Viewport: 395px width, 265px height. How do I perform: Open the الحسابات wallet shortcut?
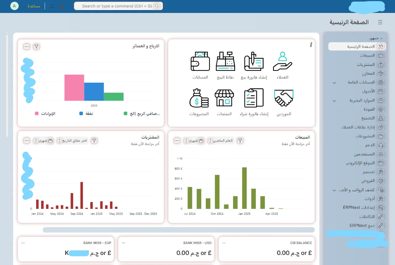click(x=200, y=66)
